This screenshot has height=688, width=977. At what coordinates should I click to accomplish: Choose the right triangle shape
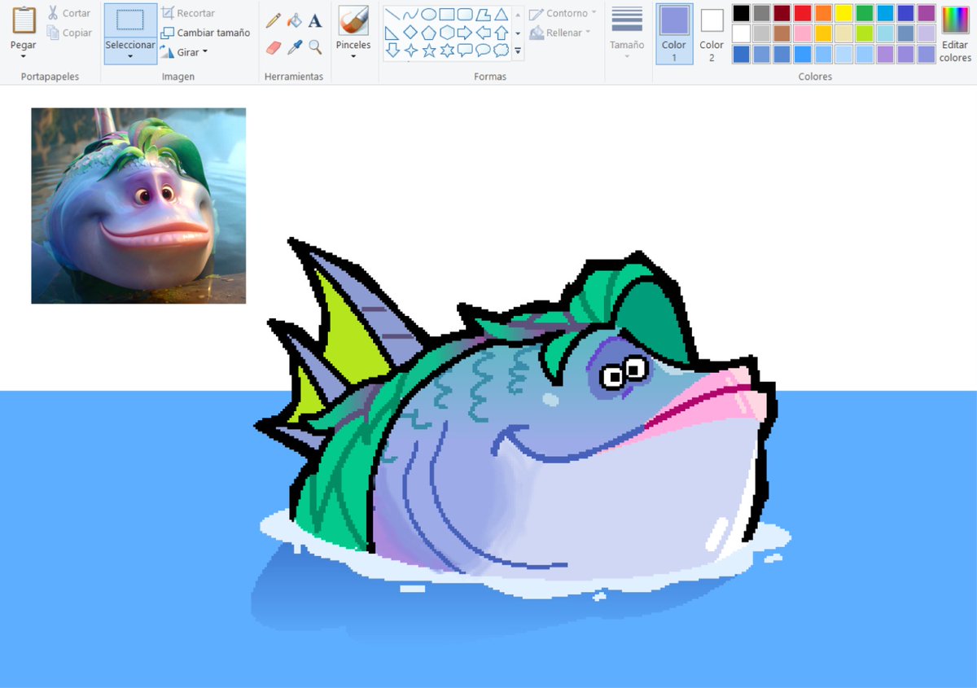392,33
